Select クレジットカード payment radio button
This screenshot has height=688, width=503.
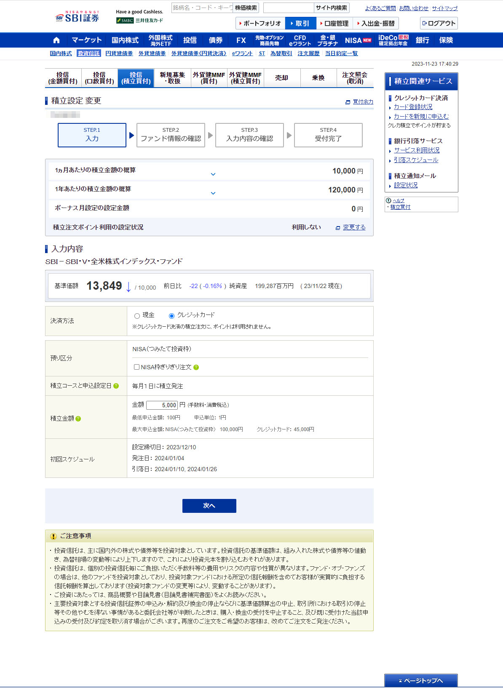[x=171, y=316]
